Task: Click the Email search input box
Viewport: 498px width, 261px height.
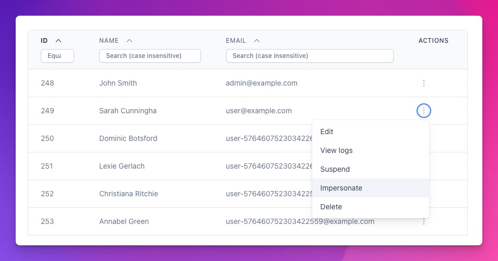Action: pyautogui.click(x=310, y=56)
